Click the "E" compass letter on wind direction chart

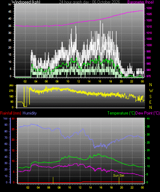pyautogui.click(x=150, y=102)
